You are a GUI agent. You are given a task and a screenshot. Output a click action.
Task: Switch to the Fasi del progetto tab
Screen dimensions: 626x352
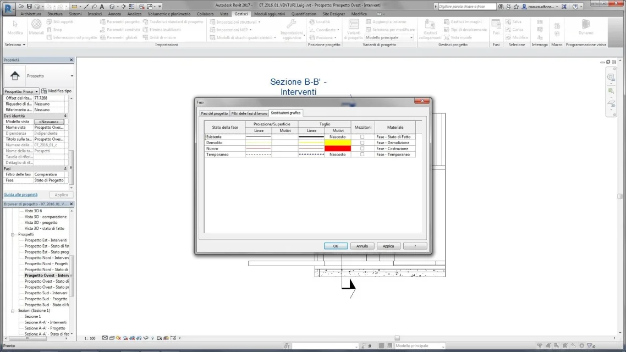click(x=215, y=113)
